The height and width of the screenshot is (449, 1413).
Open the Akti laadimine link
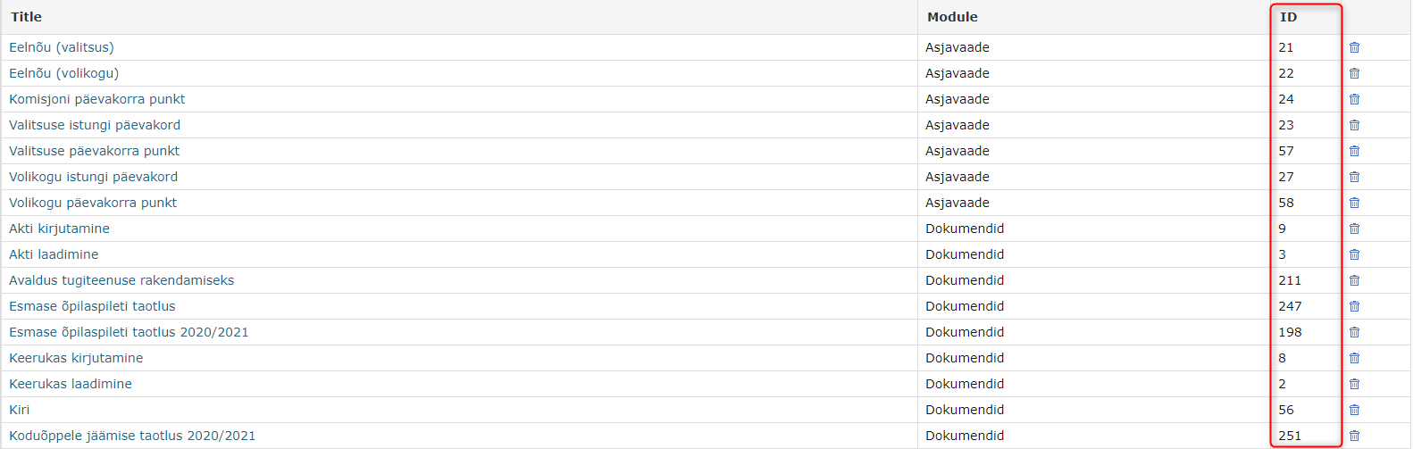click(x=54, y=254)
